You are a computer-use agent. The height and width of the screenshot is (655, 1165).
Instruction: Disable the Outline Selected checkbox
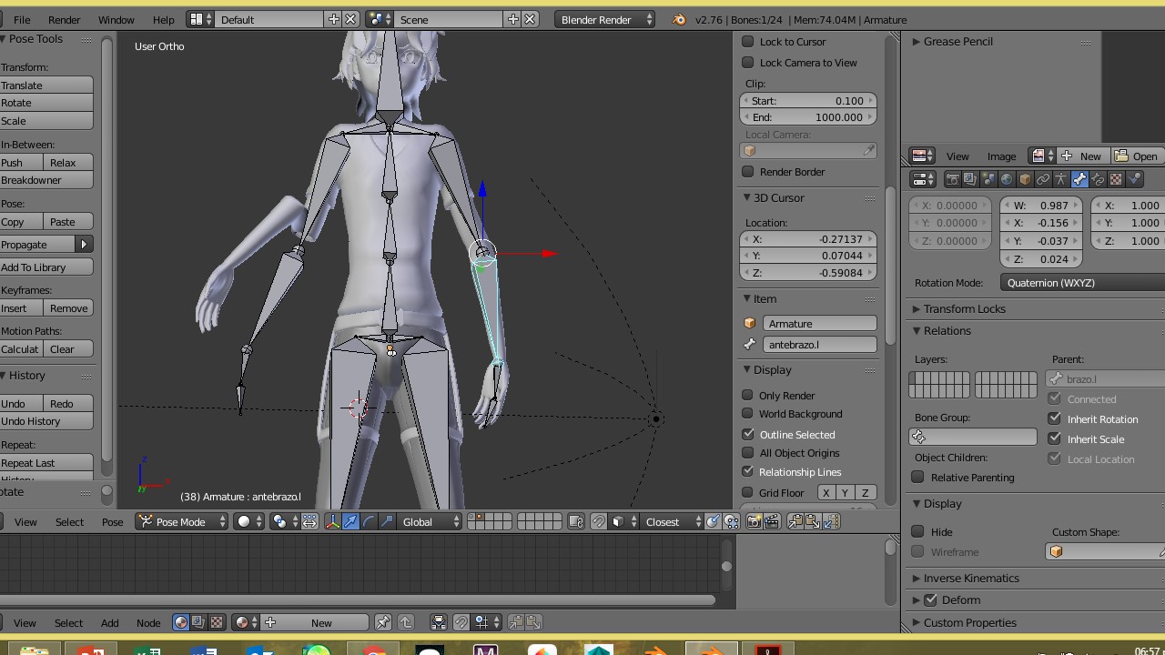pyautogui.click(x=748, y=435)
